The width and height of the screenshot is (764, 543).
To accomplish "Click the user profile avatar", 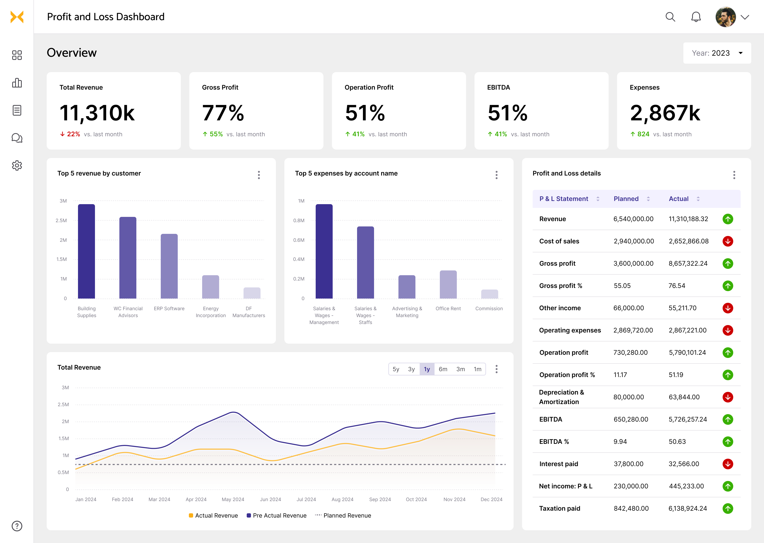I will click(725, 17).
